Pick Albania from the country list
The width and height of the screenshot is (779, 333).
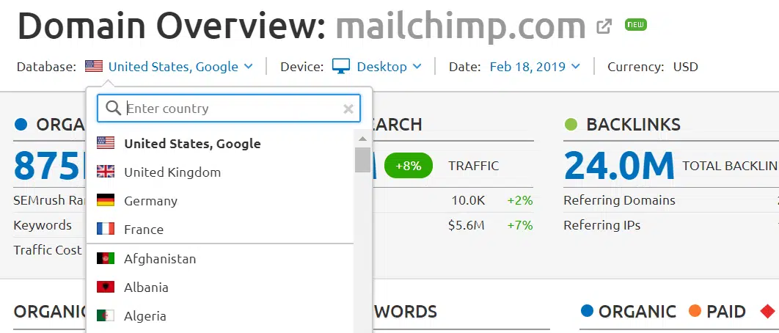(146, 288)
